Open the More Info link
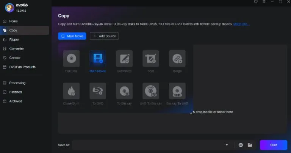This screenshot has height=153, width=291. (241, 24)
